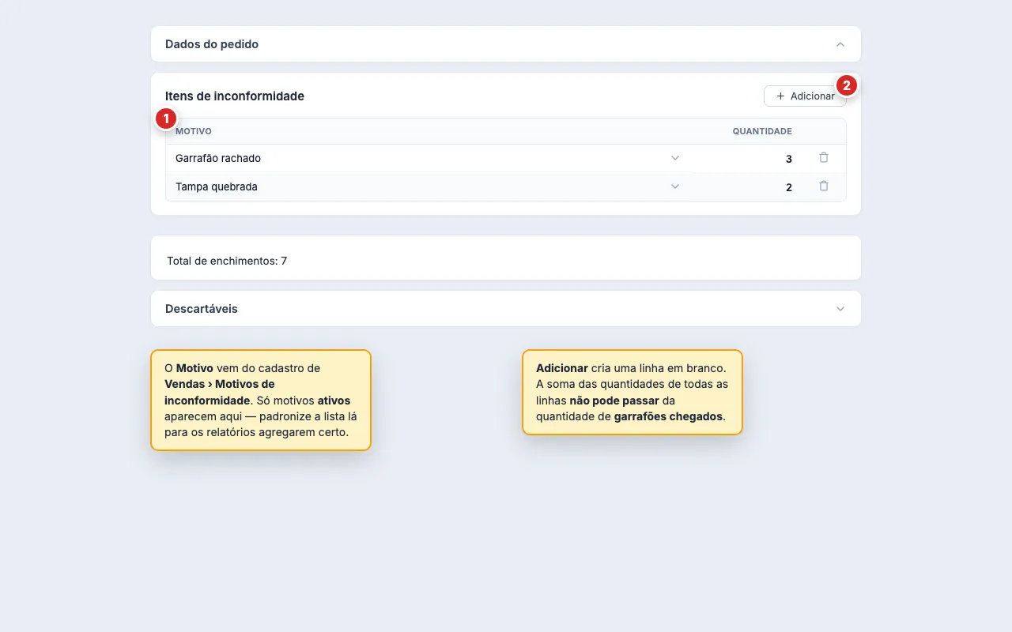
Task: Click the Dados do pedido title
Action: tap(212, 44)
